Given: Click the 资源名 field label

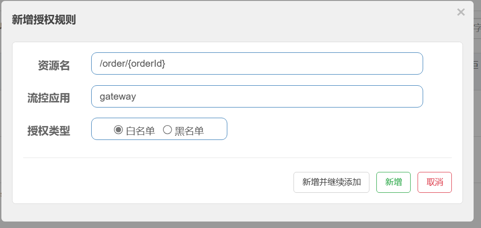Looking at the screenshot, I should [54, 66].
